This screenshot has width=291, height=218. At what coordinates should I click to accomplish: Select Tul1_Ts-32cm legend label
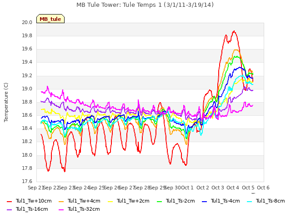[84, 209]
